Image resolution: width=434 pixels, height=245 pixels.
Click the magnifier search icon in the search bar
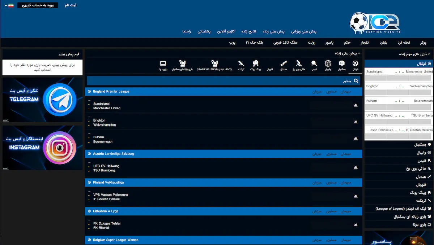[x=356, y=81]
